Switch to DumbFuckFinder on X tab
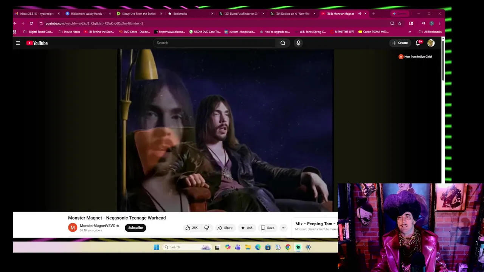Viewport: 484px width, 272px height. coord(242,14)
